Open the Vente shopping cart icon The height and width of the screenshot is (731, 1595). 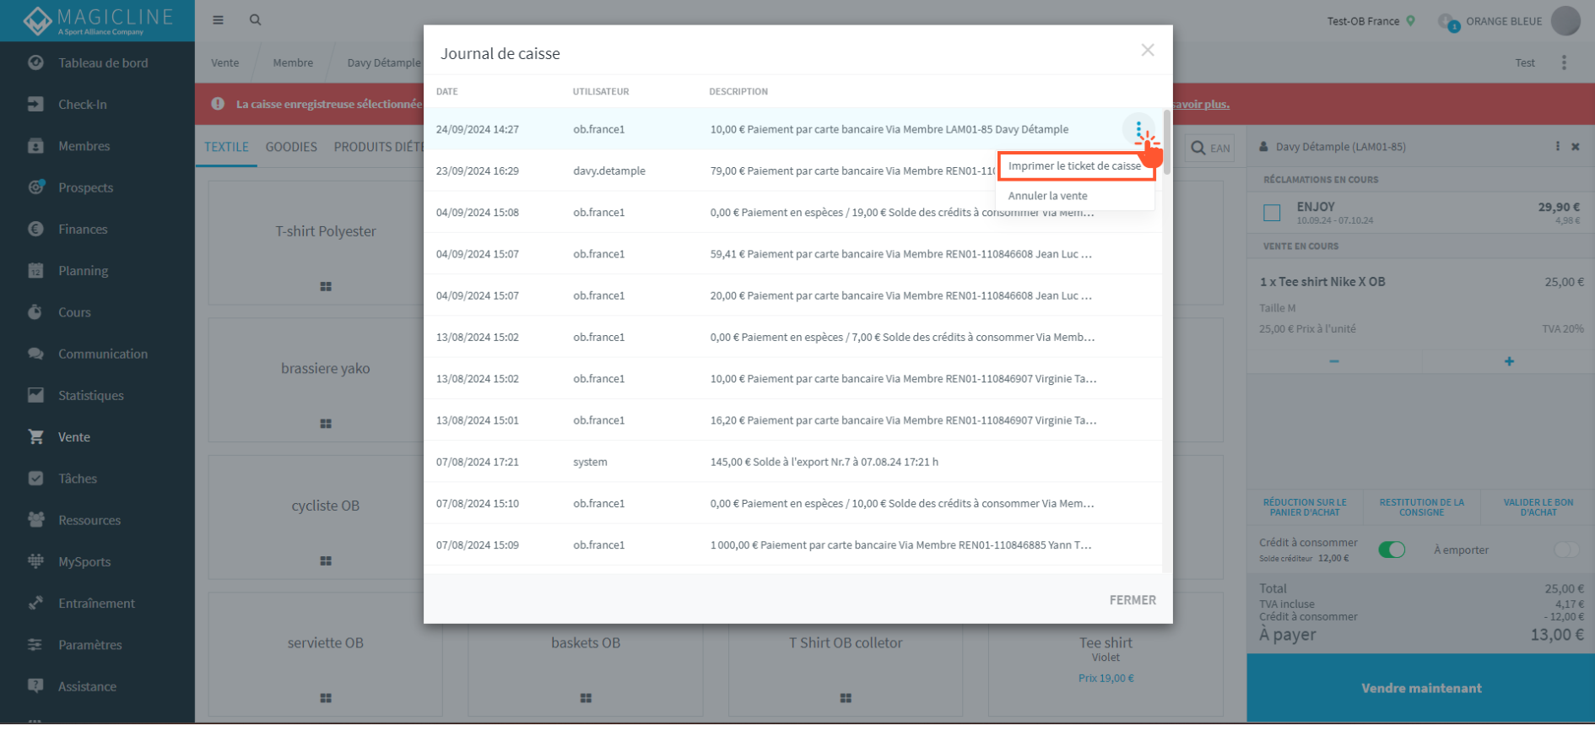(35, 436)
